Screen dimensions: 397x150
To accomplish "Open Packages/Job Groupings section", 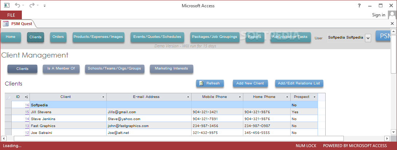I will [x=215, y=37].
